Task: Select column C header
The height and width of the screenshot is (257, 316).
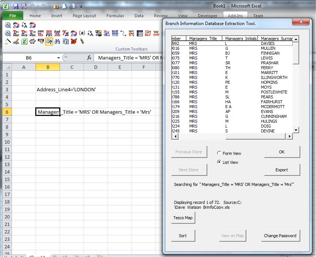Action: [x=72, y=67]
